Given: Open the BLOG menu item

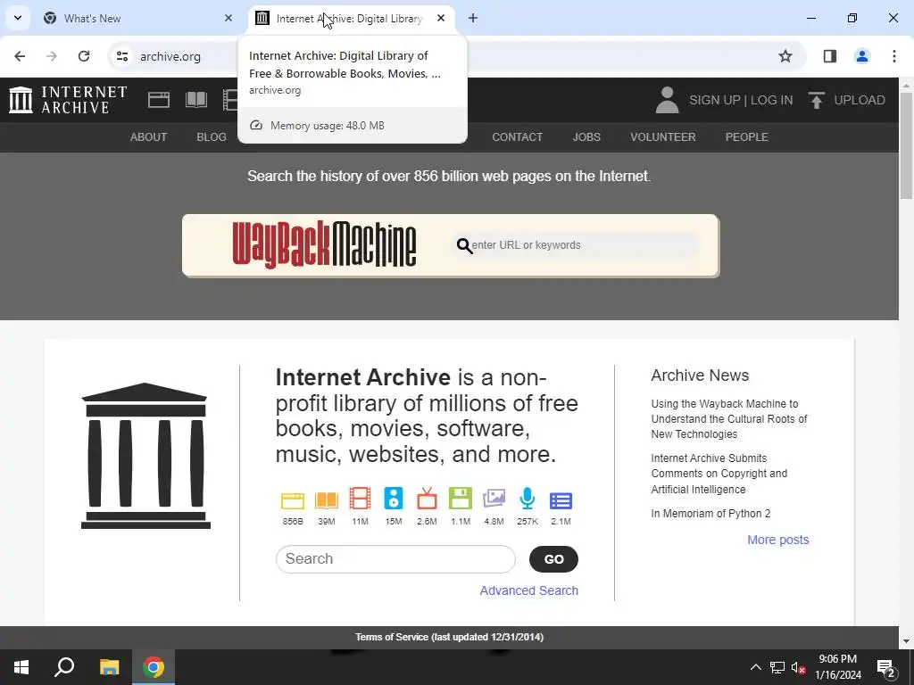Looking at the screenshot, I should (x=212, y=136).
